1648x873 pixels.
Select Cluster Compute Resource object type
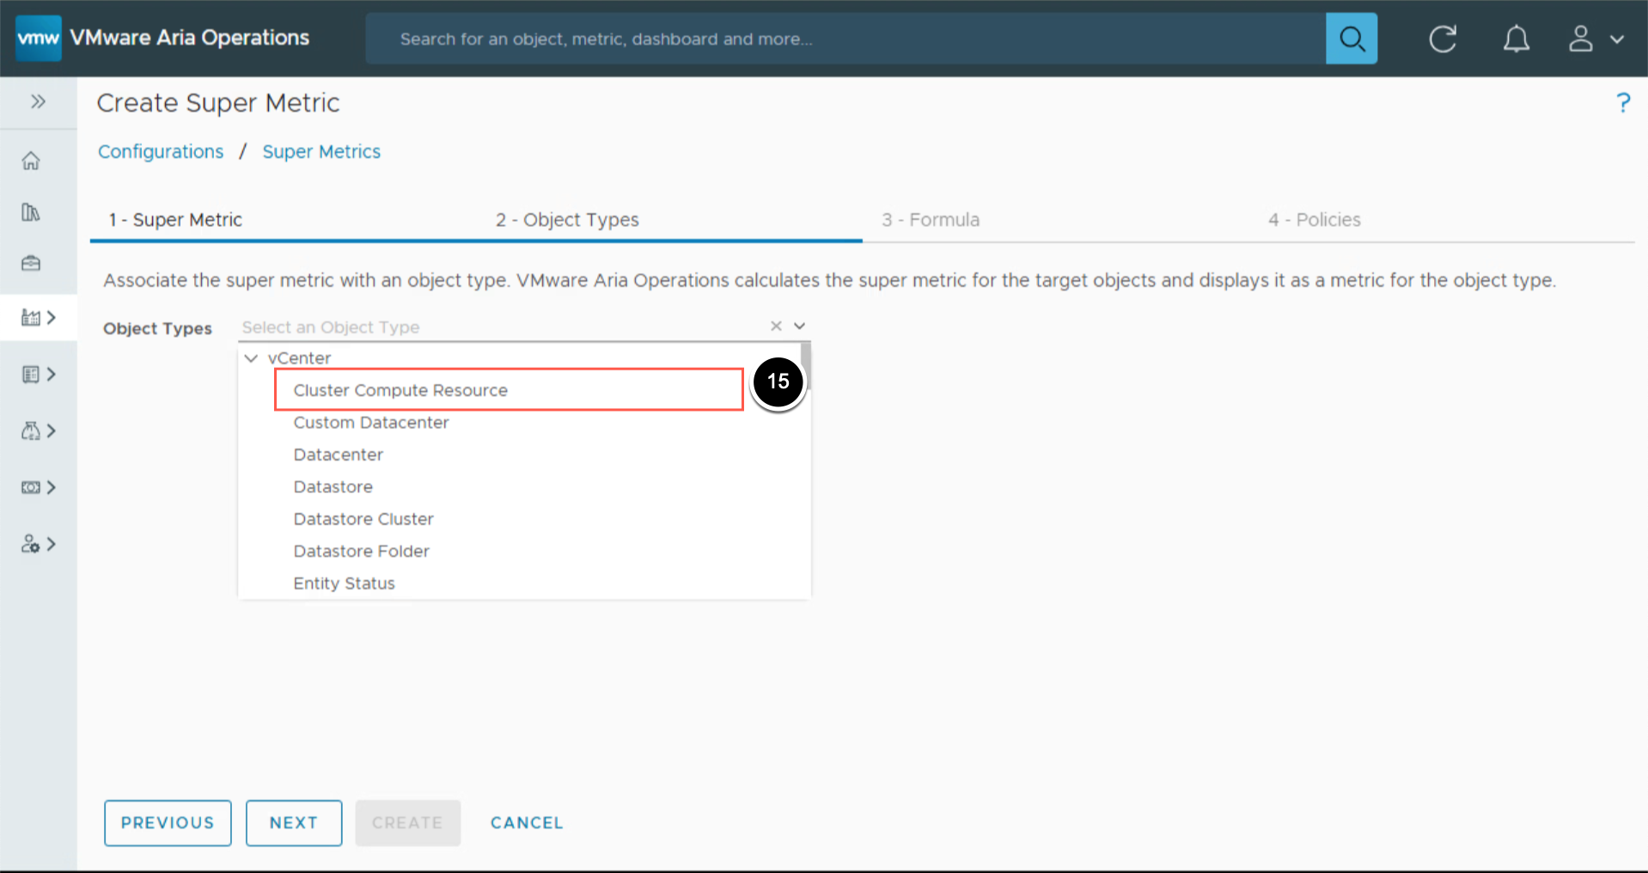point(400,390)
